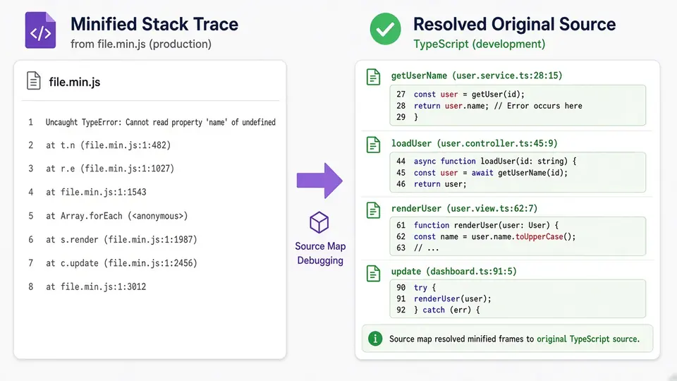The width and height of the screenshot is (677, 381).
Task: Select 'at c.update (file.min.js:1:2456)' frame
Action: pyautogui.click(x=121, y=263)
